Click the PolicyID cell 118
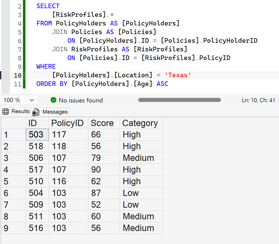 point(68,146)
